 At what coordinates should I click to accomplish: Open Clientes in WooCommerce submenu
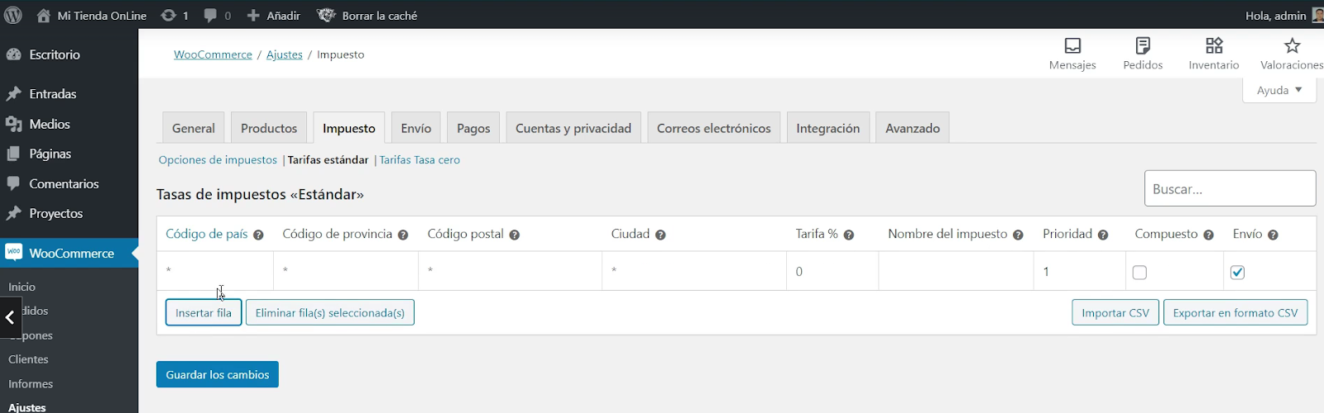tap(28, 359)
